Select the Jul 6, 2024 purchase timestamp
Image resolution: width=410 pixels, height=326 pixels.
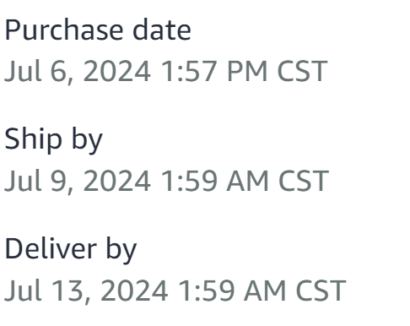[x=166, y=72]
